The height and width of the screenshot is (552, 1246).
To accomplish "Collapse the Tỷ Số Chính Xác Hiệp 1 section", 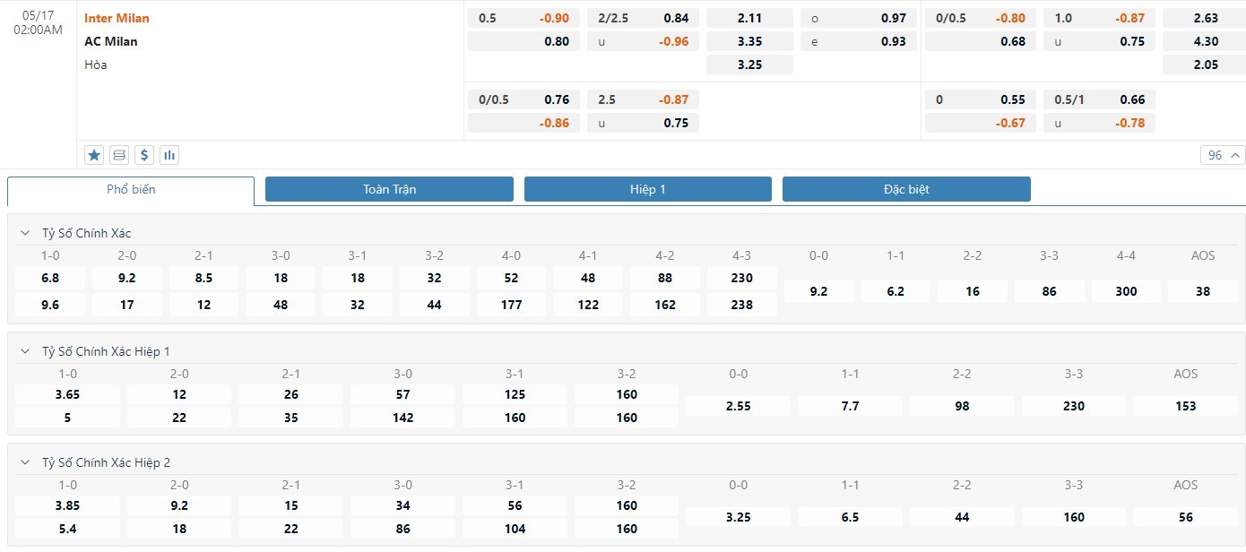I will click(x=25, y=351).
